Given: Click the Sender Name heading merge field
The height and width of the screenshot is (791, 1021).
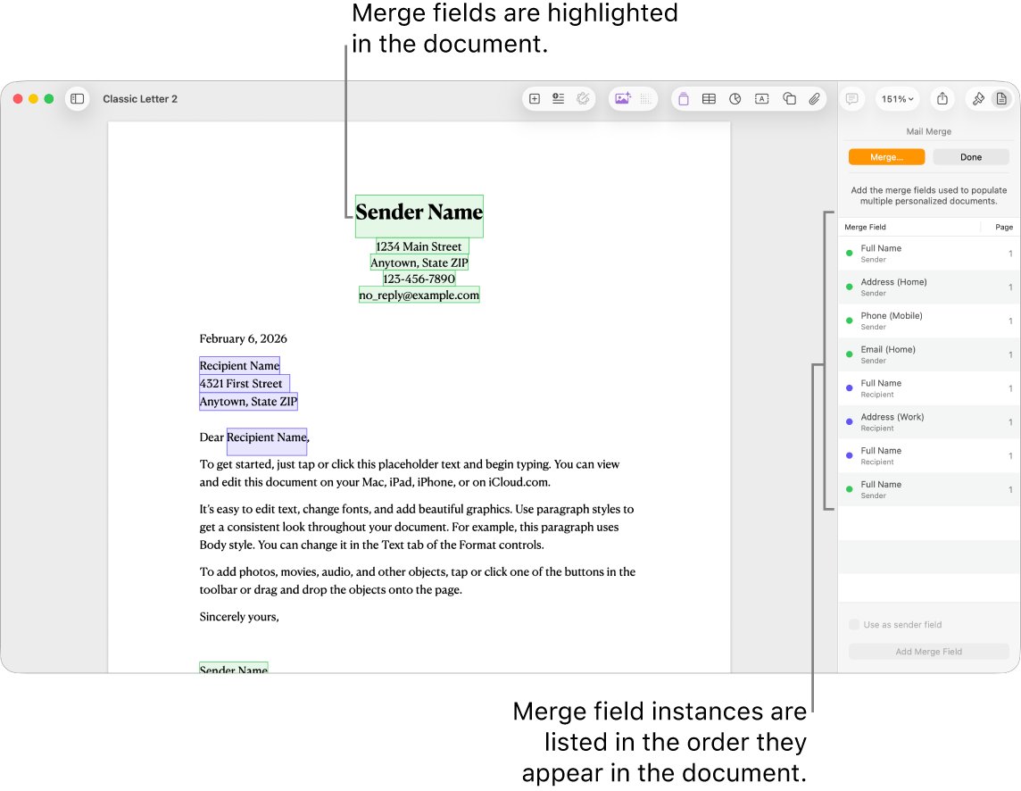Looking at the screenshot, I should pyautogui.click(x=419, y=216).
